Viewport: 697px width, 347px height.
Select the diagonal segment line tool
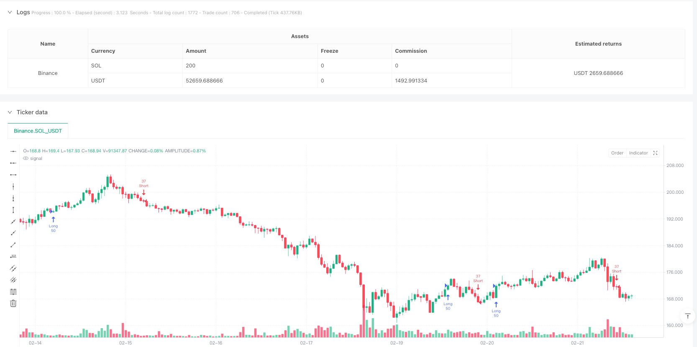coord(13,245)
